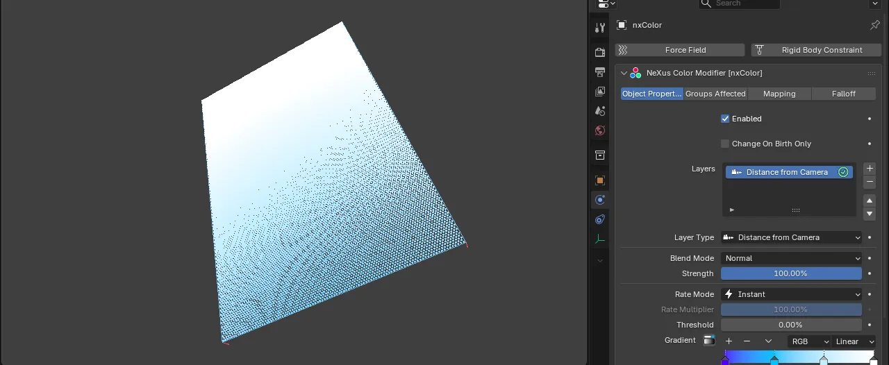Open the RGB color mode dropdown
The image size is (889, 365).
(x=809, y=341)
